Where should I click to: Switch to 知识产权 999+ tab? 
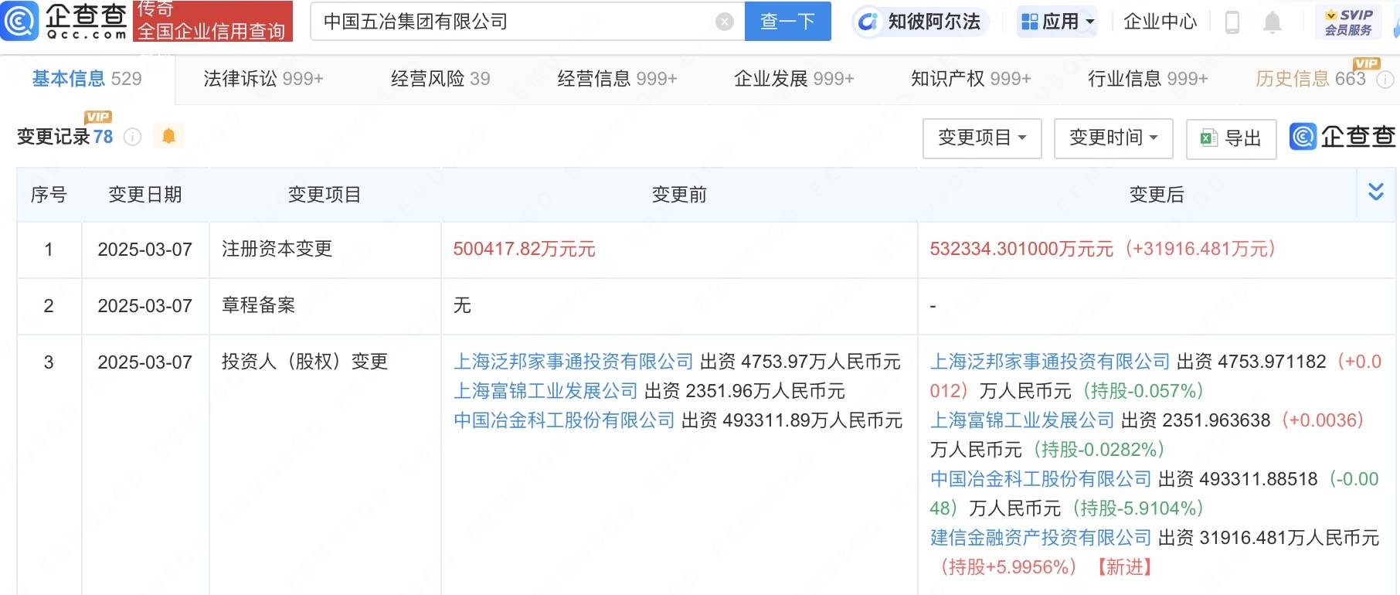pyautogui.click(x=971, y=79)
